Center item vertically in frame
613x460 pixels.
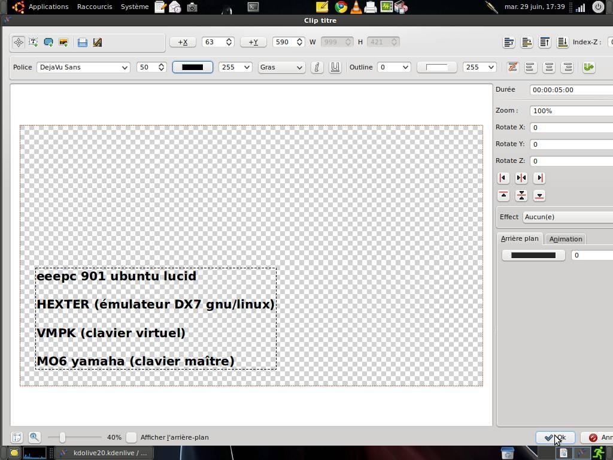(x=521, y=196)
